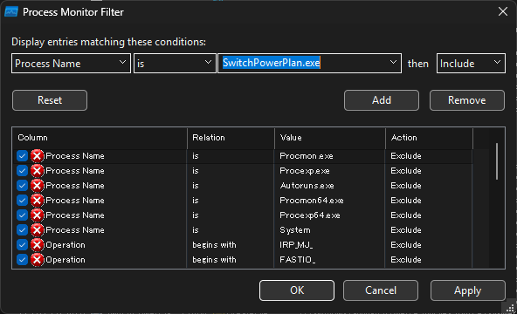Click the filter list vertical scrollbar thumb
The width and height of the screenshot is (517, 314).
[x=497, y=161]
